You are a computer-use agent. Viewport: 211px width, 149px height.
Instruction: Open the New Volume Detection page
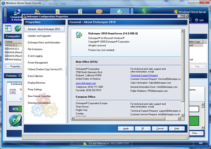pos(39,96)
